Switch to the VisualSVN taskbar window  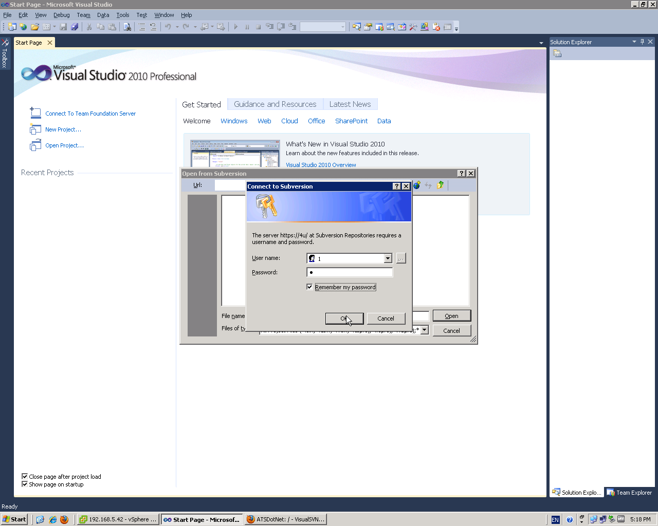[286, 519]
